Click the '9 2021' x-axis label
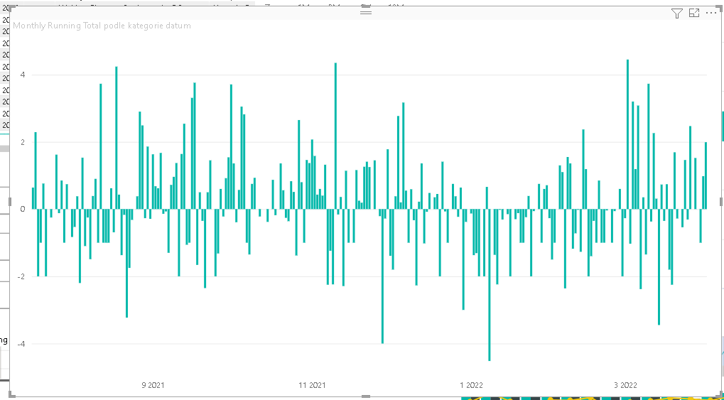Viewport: 724px width, 400px height. coord(153,385)
